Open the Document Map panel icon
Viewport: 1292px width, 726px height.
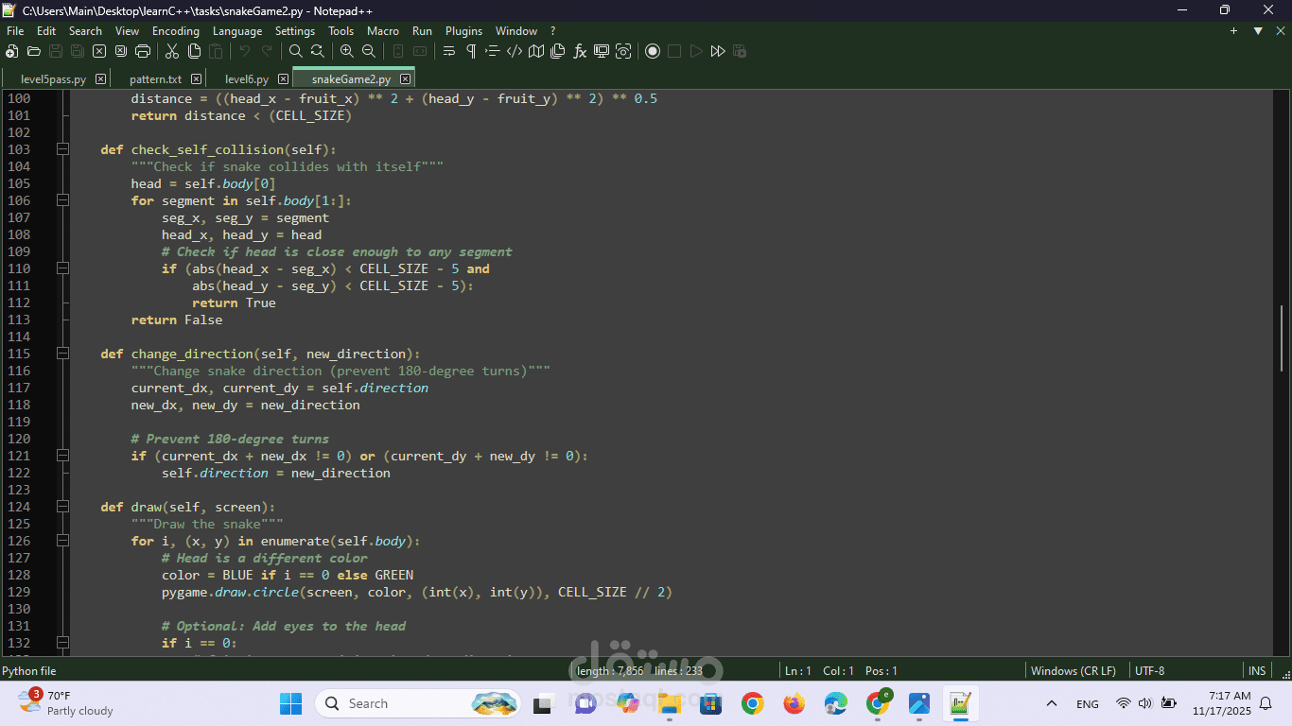(x=536, y=51)
